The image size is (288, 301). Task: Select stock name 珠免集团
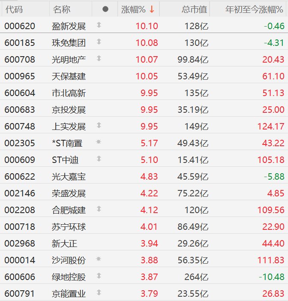[x=69, y=43]
